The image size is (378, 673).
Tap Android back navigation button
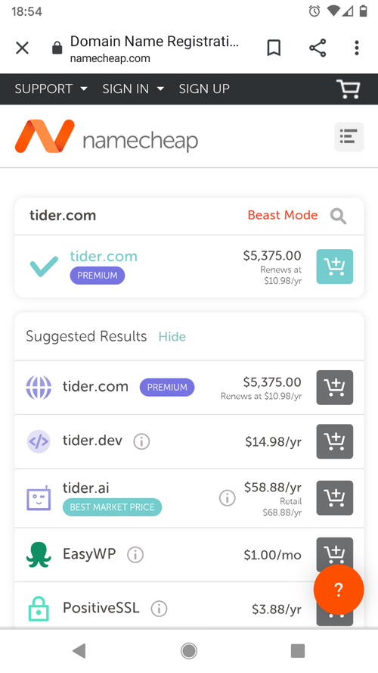[x=79, y=651]
